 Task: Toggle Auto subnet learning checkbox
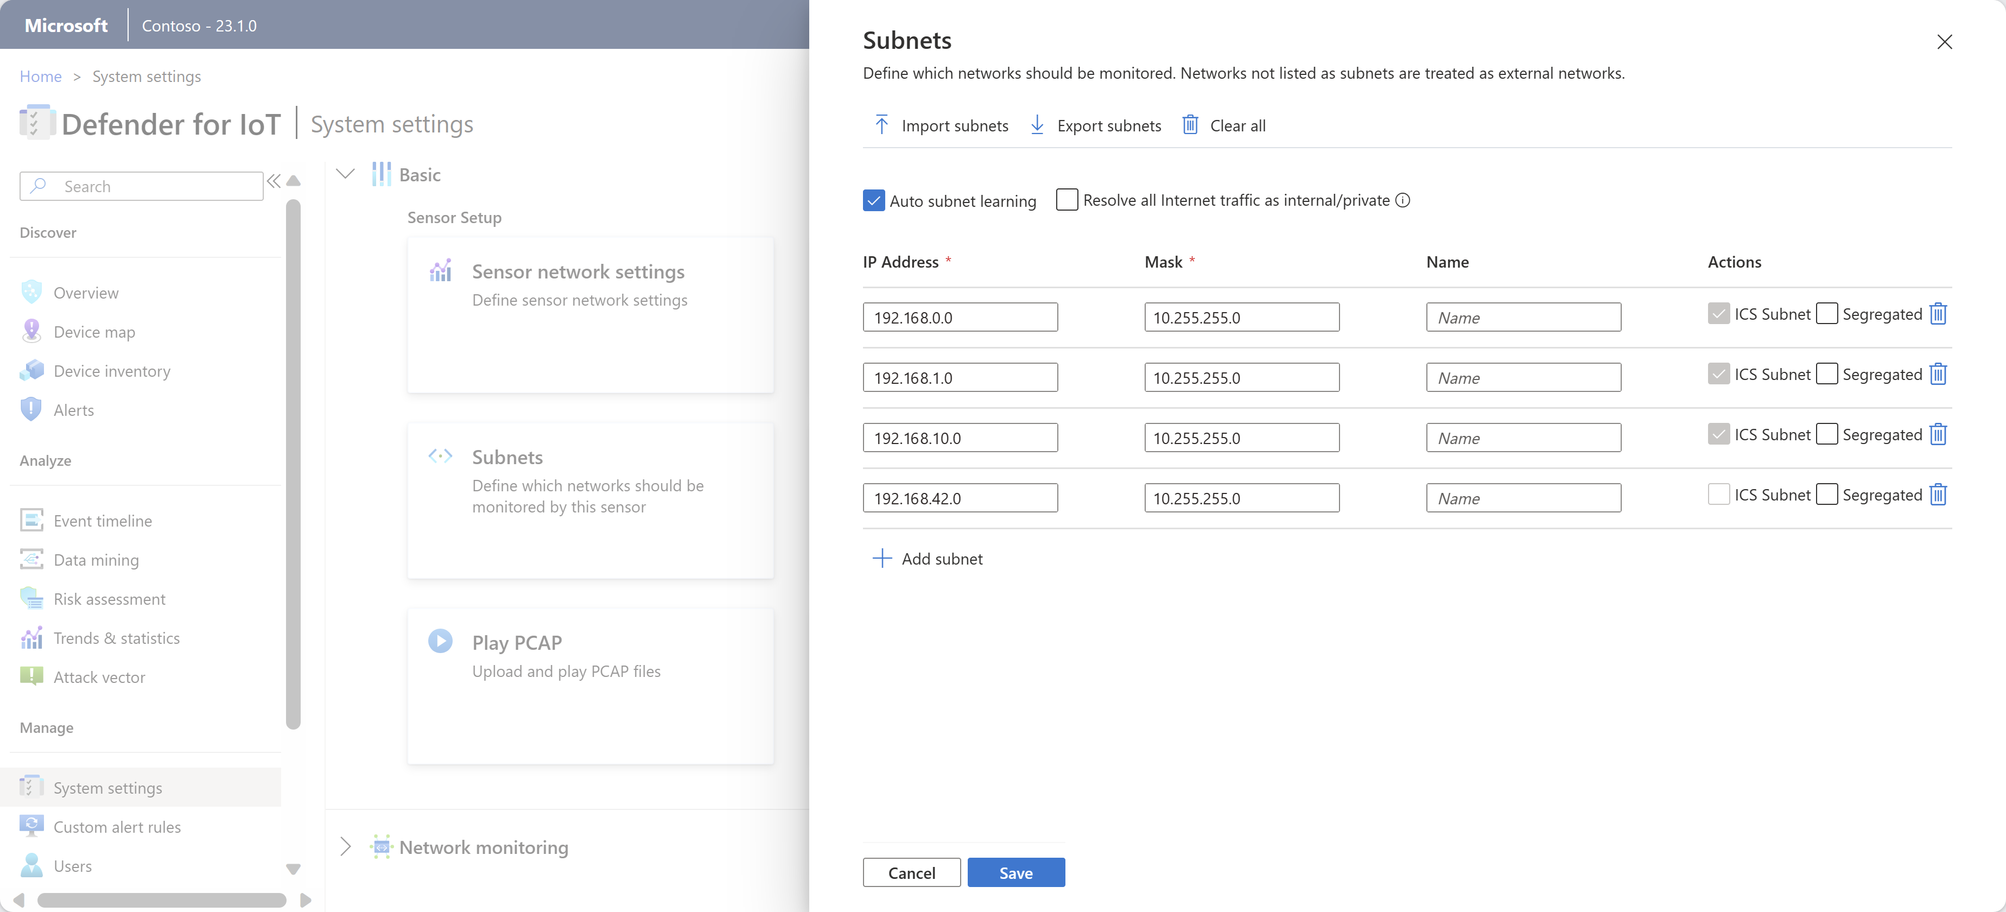(874, 200)
